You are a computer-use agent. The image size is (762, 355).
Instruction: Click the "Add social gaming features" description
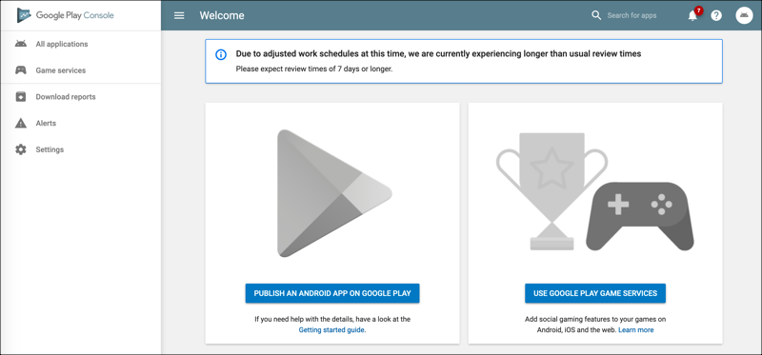595,325
